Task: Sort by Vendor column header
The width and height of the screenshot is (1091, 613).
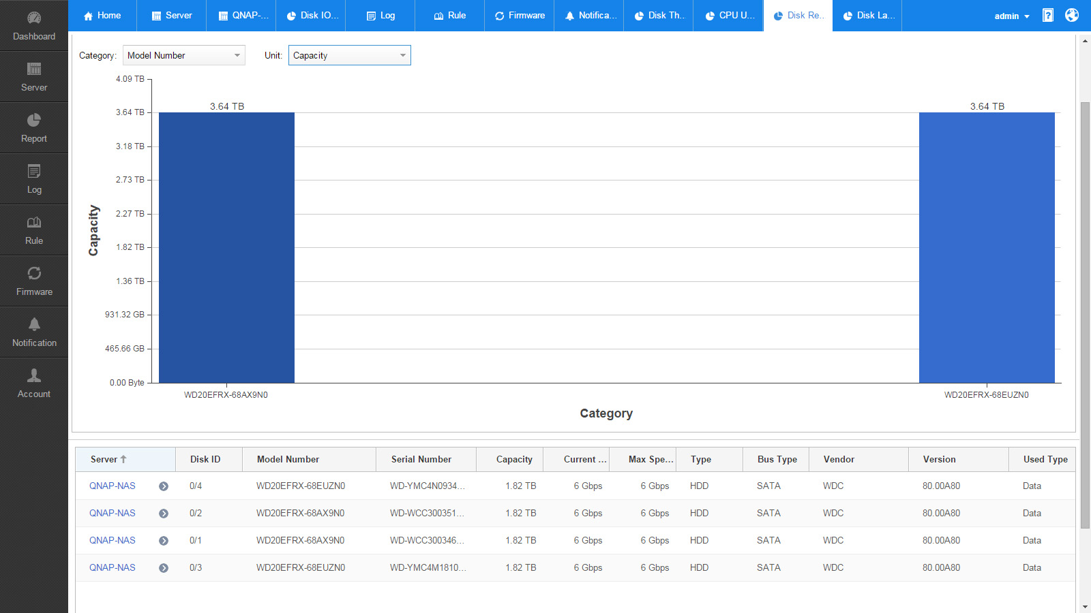Action: (858, 459)
